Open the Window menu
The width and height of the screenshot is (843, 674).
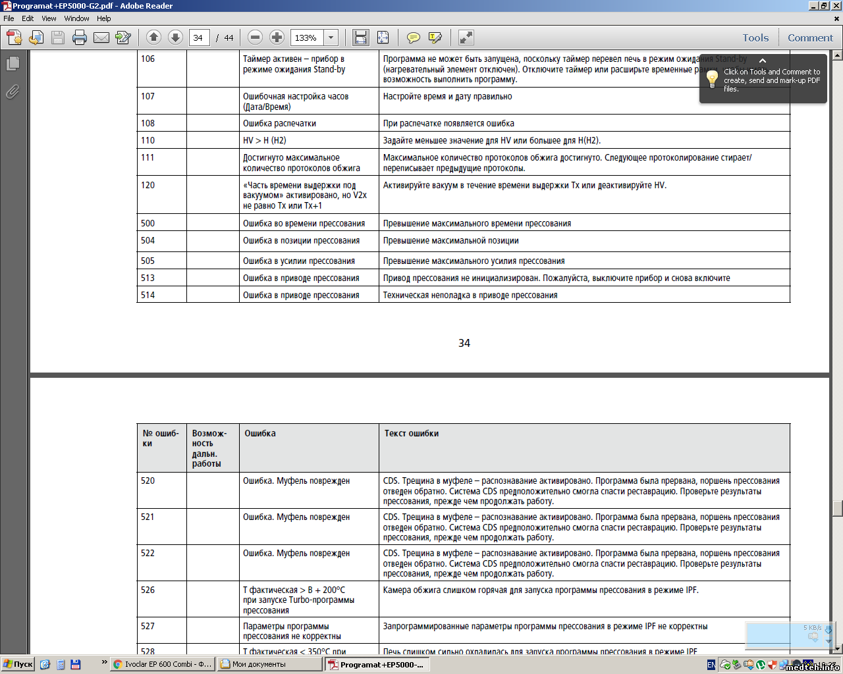pos(76,18)
